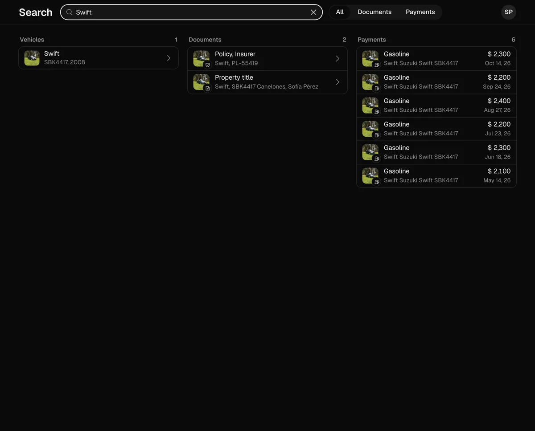Click fuel pump badge on Sep 24 payment
Screen dimensions: 535x431
pyautogui.click(x=376, y=88)
